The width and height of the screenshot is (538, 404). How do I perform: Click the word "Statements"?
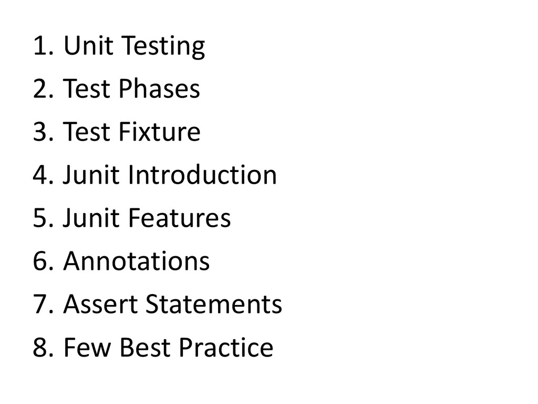[214, 304]
